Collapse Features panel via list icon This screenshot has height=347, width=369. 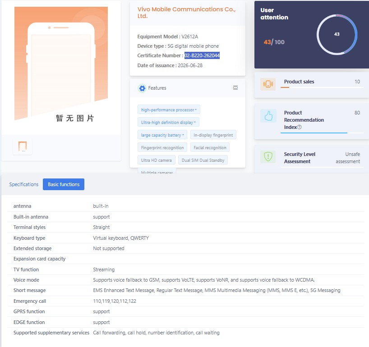tap(235, 88)
